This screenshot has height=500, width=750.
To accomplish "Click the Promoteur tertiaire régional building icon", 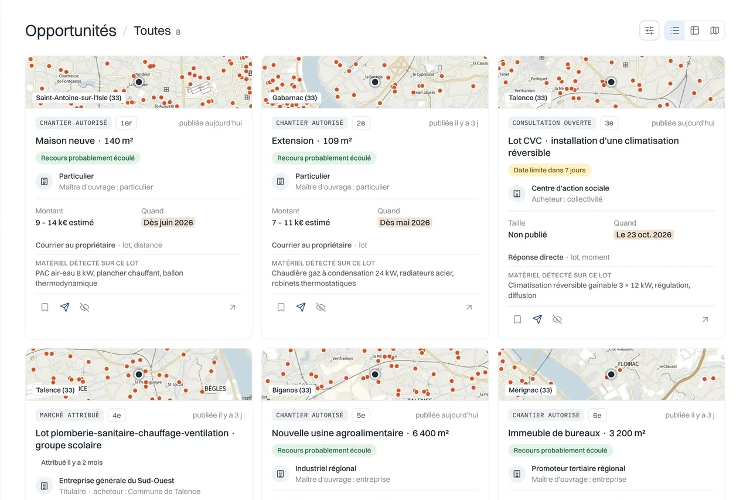I will click(x=517, y=474).
